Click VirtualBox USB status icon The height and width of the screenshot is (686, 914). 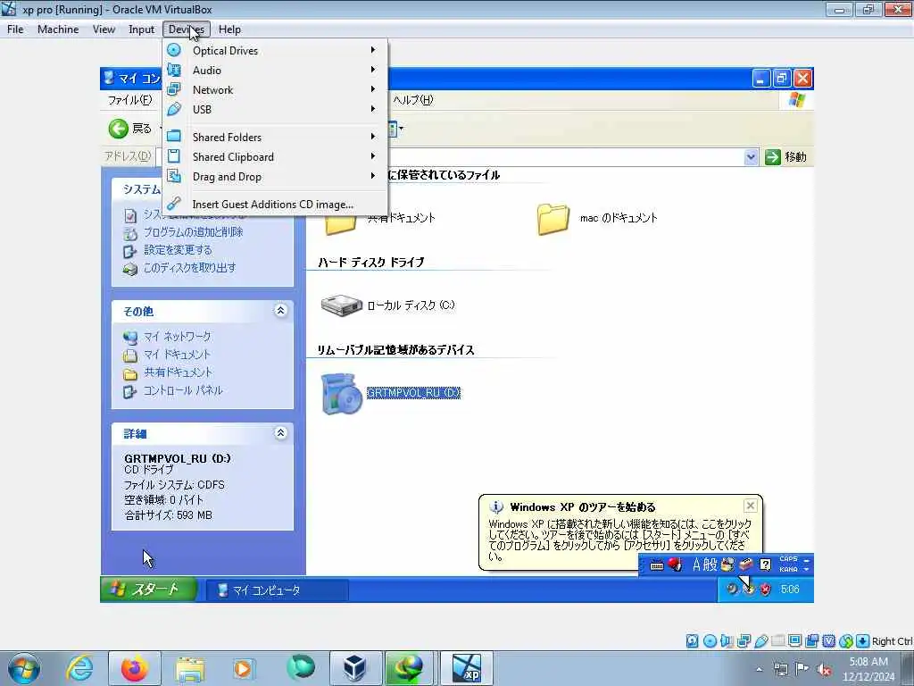[760, 641]
